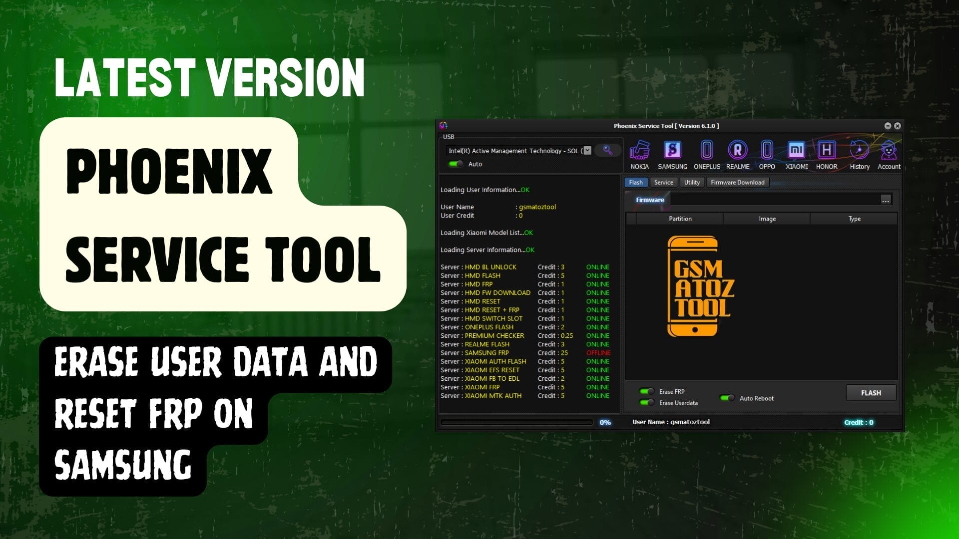The image size is (959, 539).
Task: Switch to the Service tab
Action: tap(663, 183)
